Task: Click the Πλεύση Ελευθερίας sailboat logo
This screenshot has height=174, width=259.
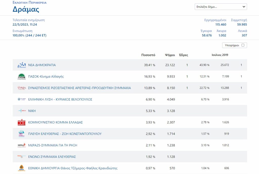Action: [21, 134]
